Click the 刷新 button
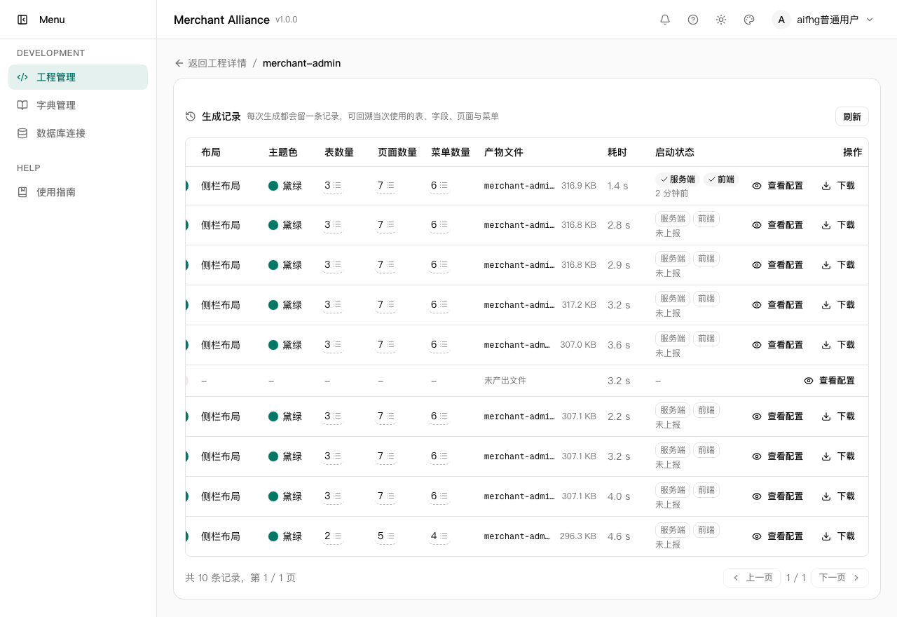 (852, 116)
